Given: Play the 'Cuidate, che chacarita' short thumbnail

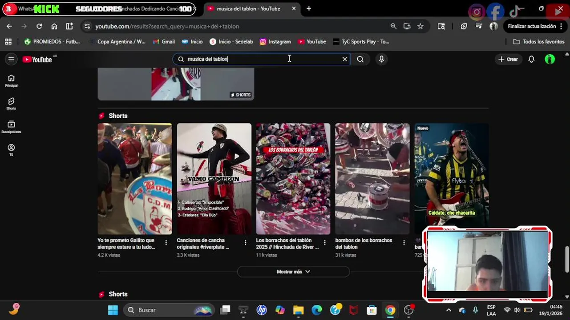Looking at the screenshot, I should pyautogui.click(x=452, y=176).
